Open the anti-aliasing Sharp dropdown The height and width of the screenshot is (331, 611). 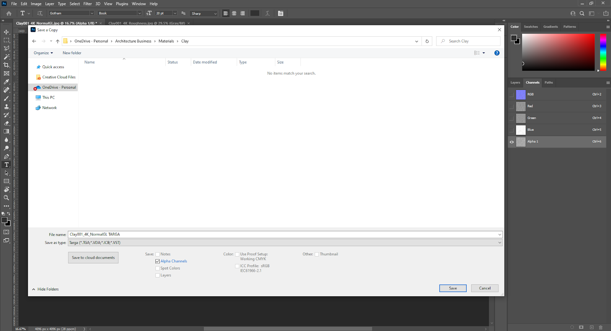pos(215,13)
